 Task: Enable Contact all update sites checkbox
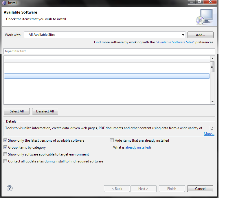[x=5, y=161]
